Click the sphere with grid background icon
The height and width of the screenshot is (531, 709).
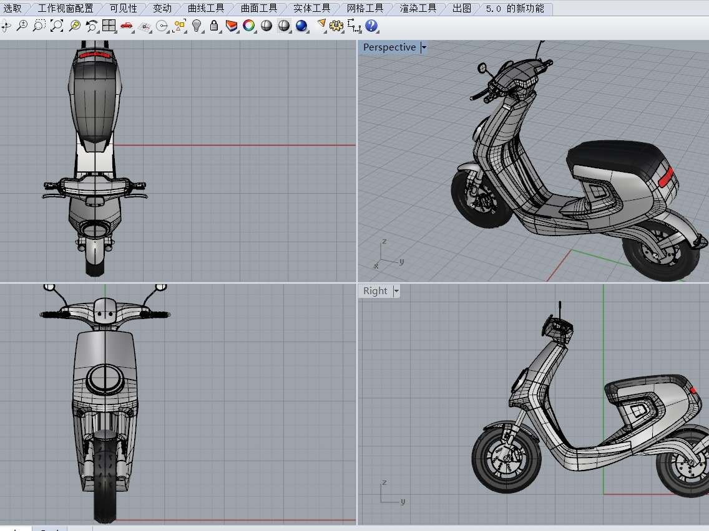click(x=284, y=26)
